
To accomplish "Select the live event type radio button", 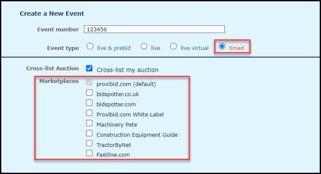I will [x=144, y=47].
